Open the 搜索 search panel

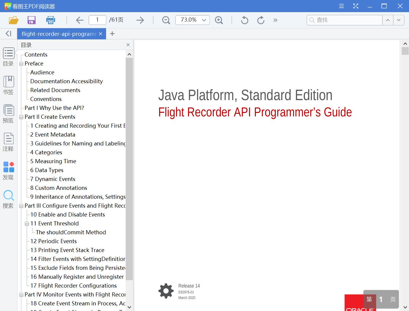click(8, 199)
